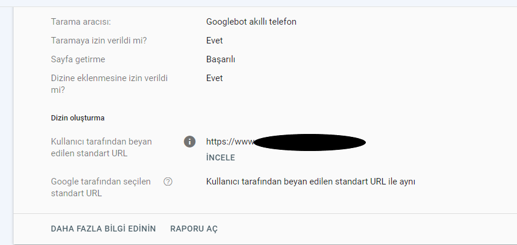Click the RAPORU AÇ button

point(194,229)
